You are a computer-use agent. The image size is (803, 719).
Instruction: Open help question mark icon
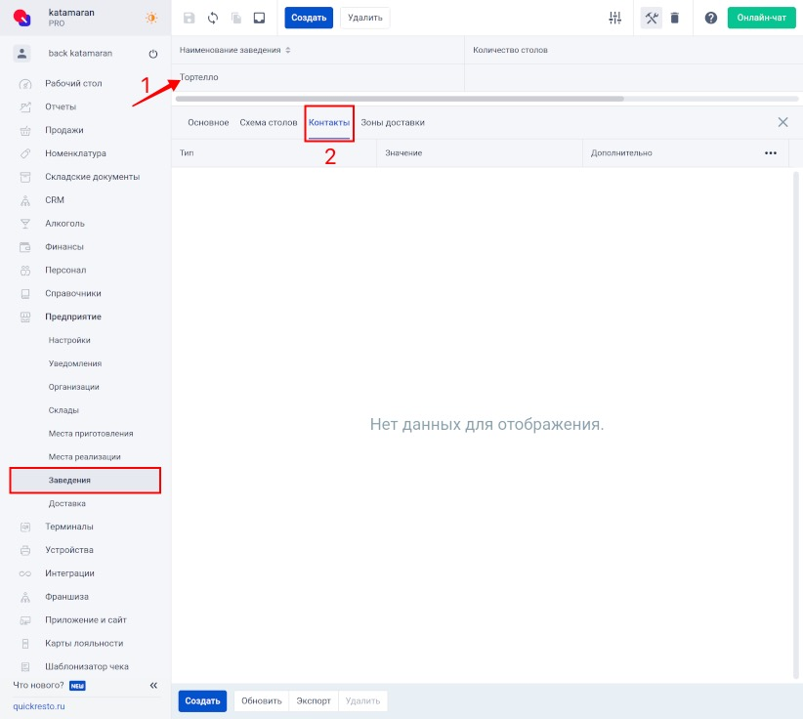[711, 18]
